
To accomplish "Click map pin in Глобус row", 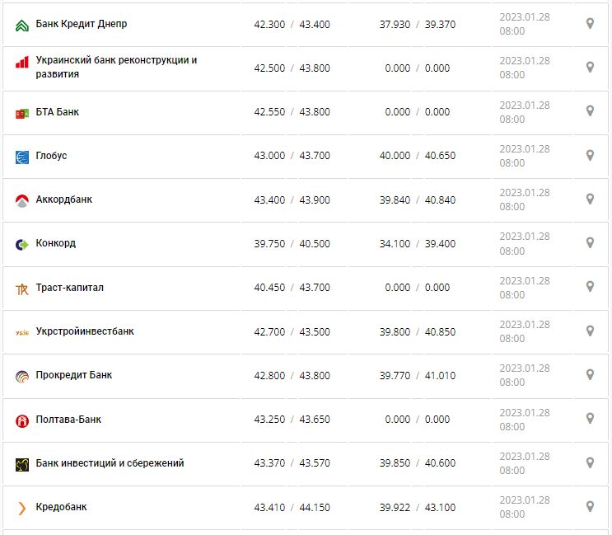I will (x=590, y=155).
